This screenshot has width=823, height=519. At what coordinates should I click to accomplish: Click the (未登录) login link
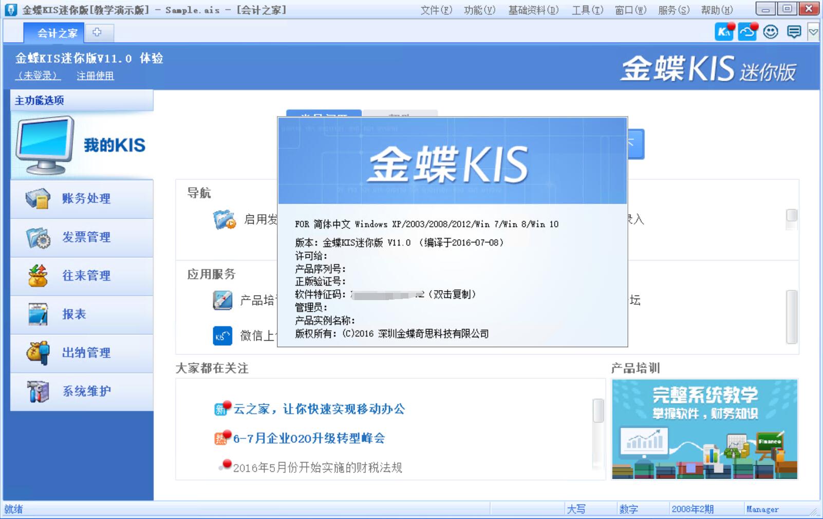point(38,76)
